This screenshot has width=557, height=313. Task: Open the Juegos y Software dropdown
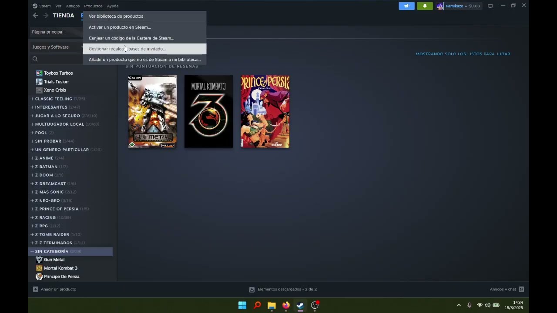tap(57, 47)
